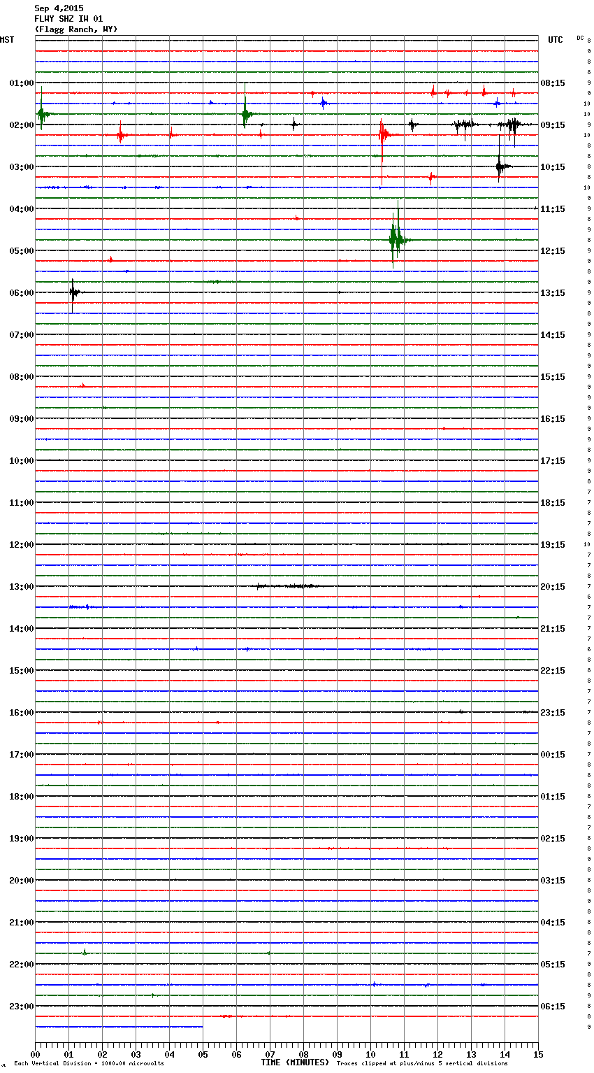Screen dimensions: 594x1073
Task: Click the 02:00 MST time label
Action: pyautogui.click(x=21, y=125)
